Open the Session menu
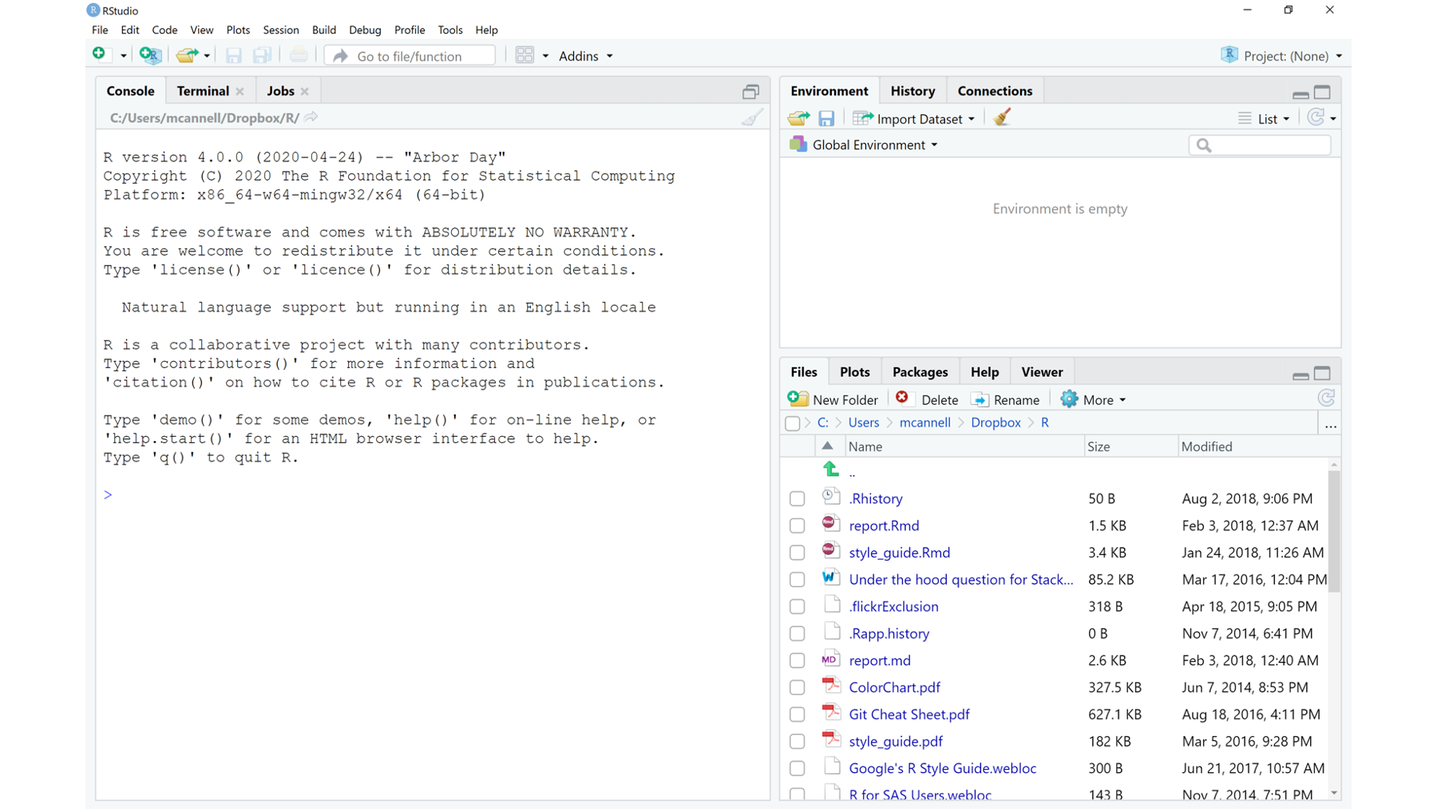Viewport: 1437px width, 809px height. [281, 30]
